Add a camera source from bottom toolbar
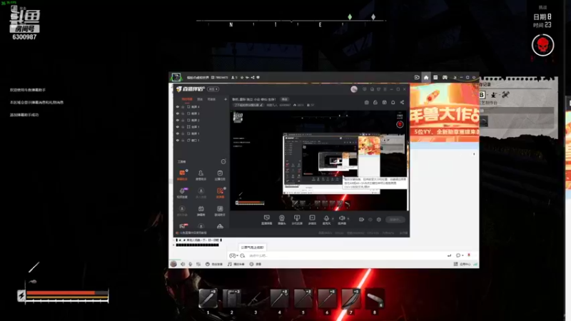Image resolution: width=571 pixels, height=321 pixels. (x=282, y=219)
